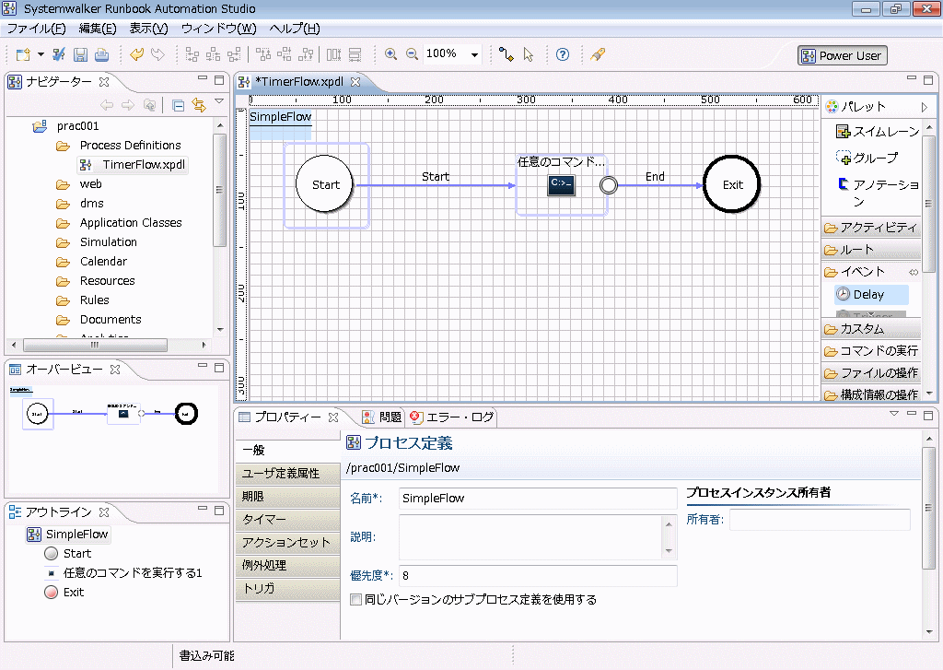Click the 名前 input field
The image size is (943, 670).
coord(538,499)
